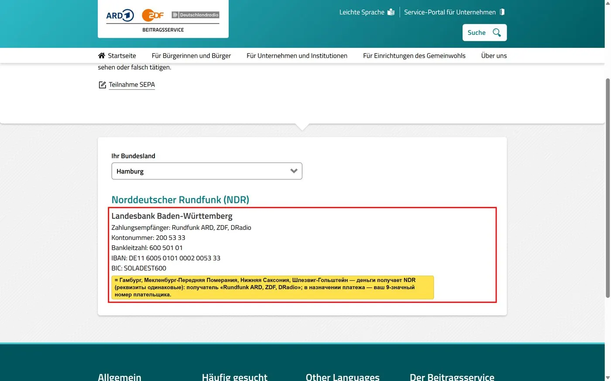Open the Über uns menu

[x=494, y=56]
